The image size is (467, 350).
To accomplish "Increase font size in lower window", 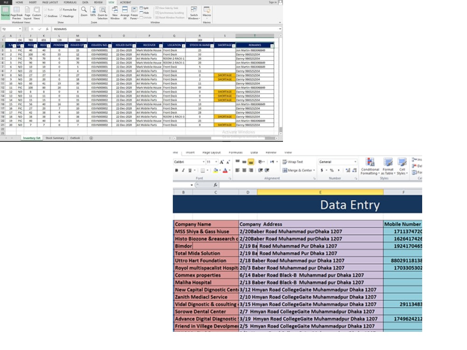I will 221,162.
